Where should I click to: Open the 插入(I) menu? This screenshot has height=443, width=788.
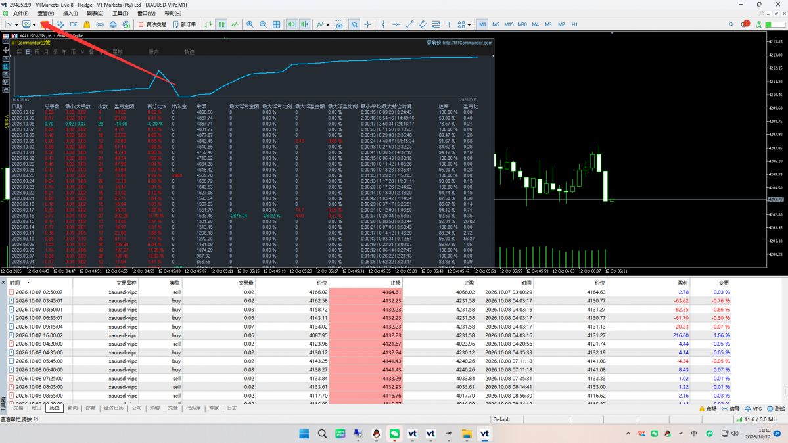coord(70,14)
